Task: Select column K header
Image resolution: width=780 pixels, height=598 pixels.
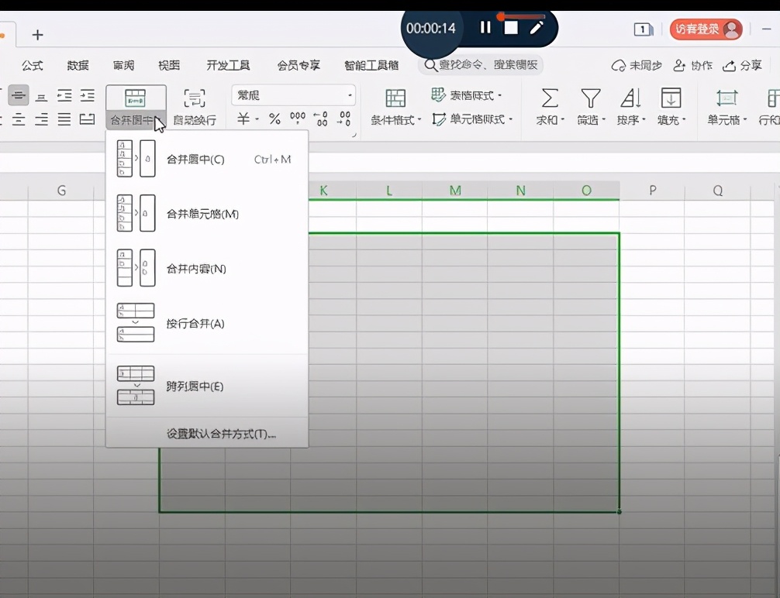Action: [324, 191]
